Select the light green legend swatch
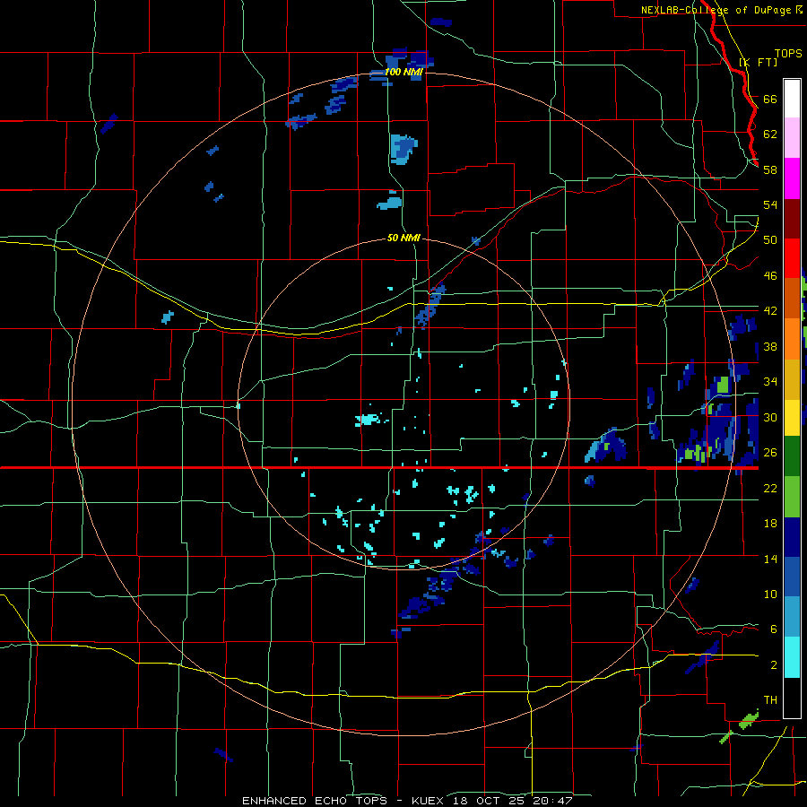 [x=792, y=498]
